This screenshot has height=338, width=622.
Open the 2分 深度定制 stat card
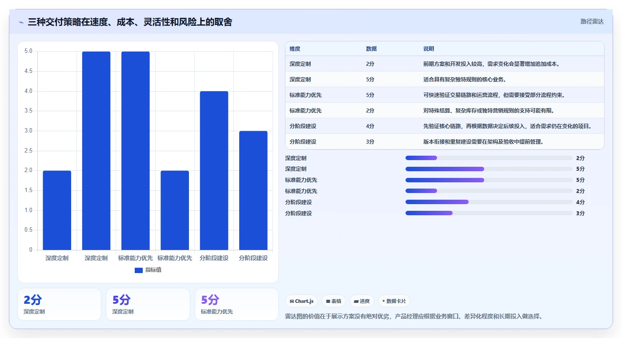coord(59,304)
